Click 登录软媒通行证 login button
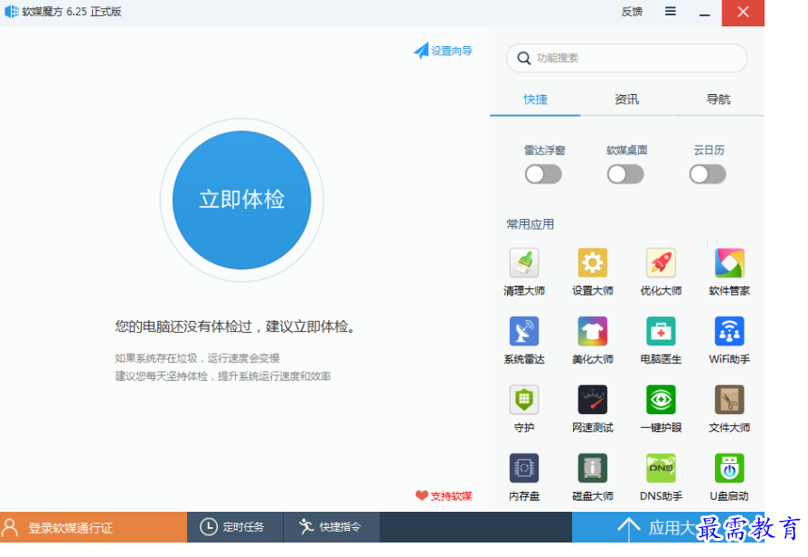Image resolution: width=808 pixels, height=557 pixels. coord(93,527)
